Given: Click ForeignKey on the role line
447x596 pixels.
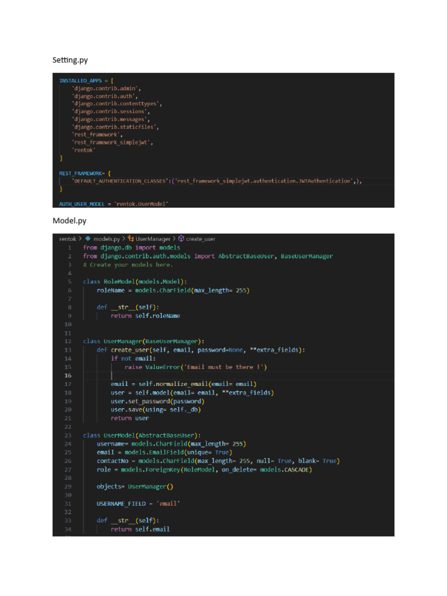Looking at the screenshot, I should pos(163,470).
